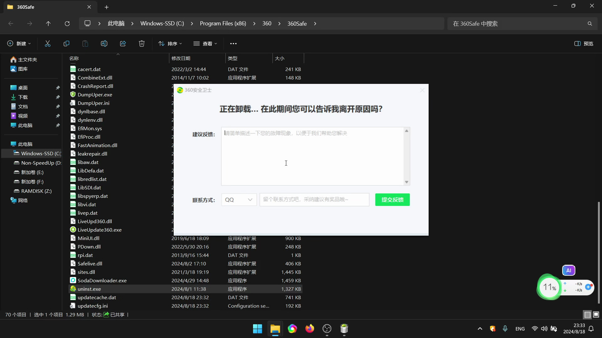Select the Cut icon on the toolbar

tap(47, 44)
